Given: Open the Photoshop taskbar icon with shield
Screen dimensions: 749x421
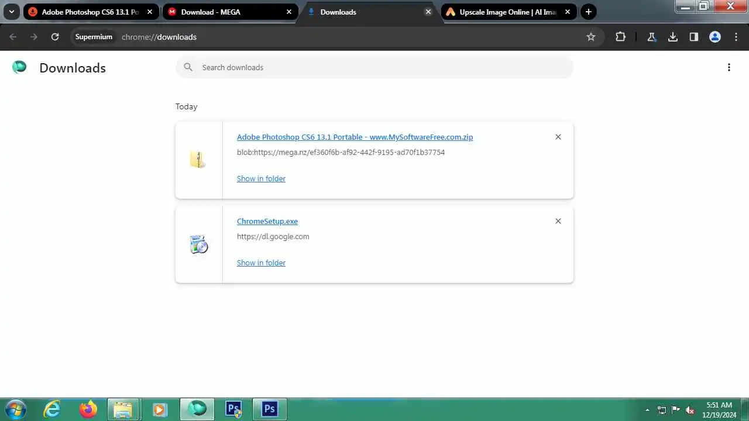Looking at the screenshot, I should coord(233,409).
